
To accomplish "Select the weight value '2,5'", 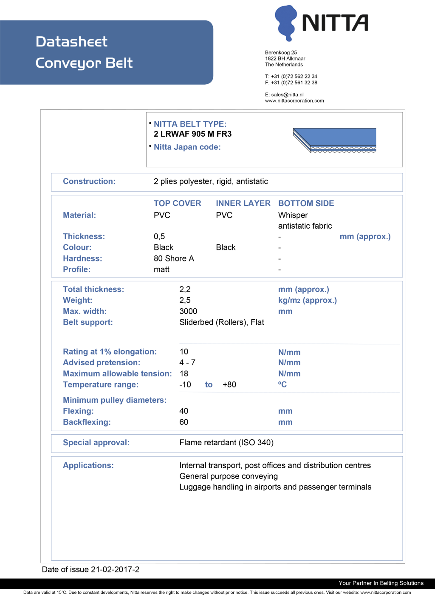I will pos(185,301).
